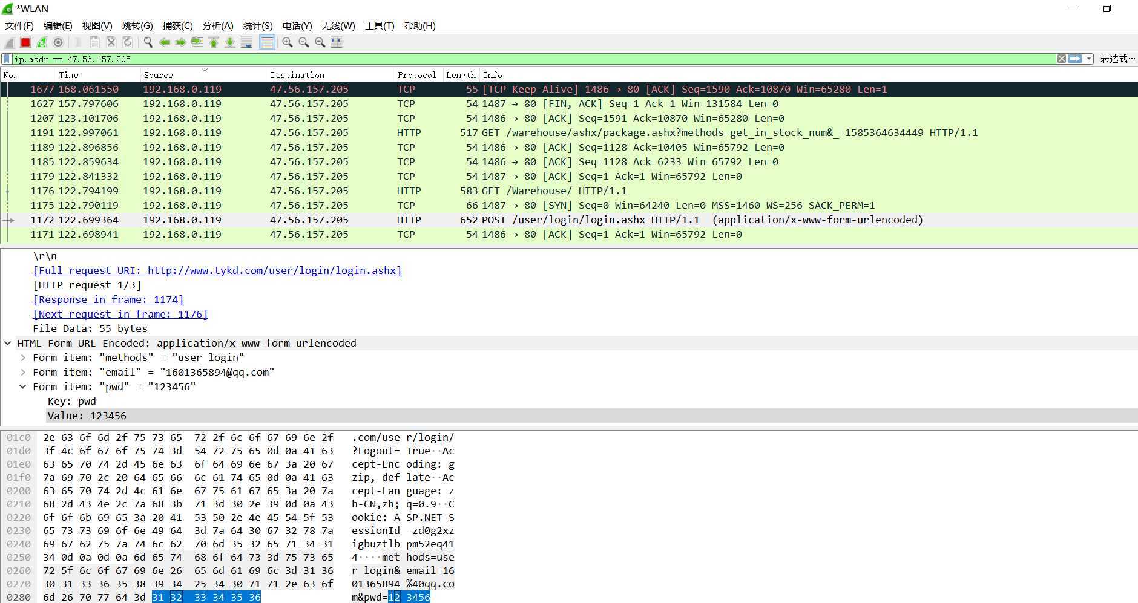This screenshot has height=603, width=1138.
Task: Go forward in packet history
Action: tap(180, 42)
